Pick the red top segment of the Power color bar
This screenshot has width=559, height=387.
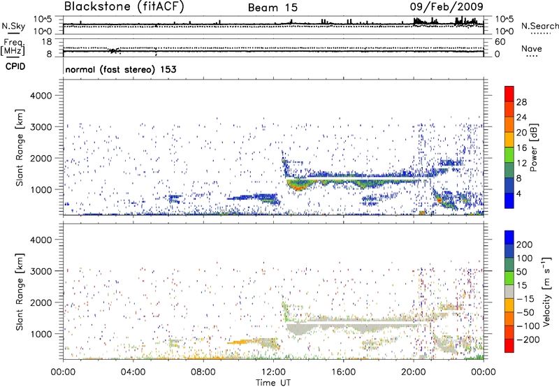[x=509, y=94]
